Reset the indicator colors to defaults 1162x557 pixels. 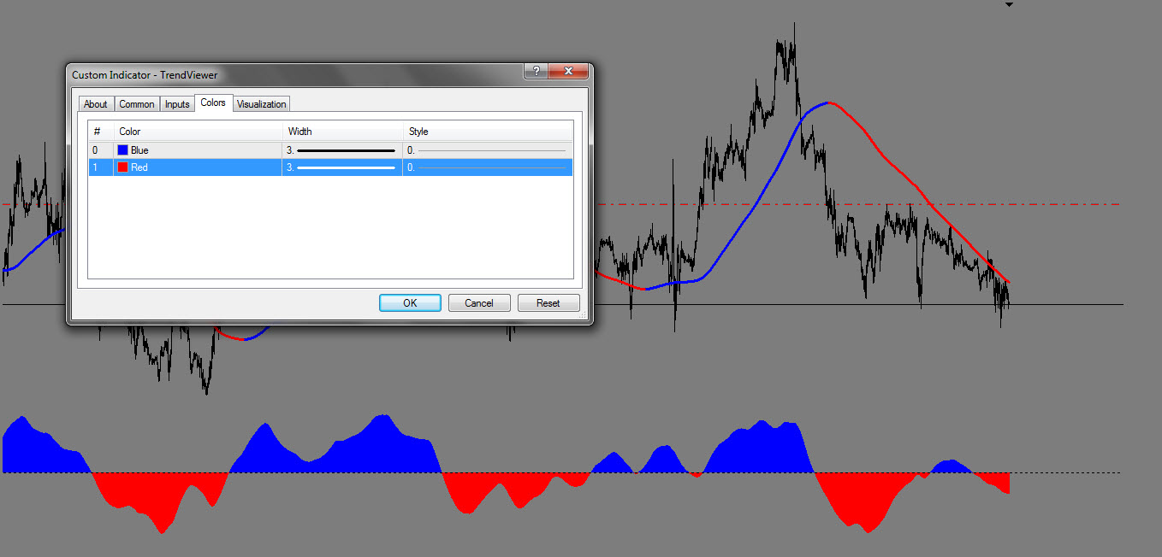pyautogui.click(x=548, y=303)
